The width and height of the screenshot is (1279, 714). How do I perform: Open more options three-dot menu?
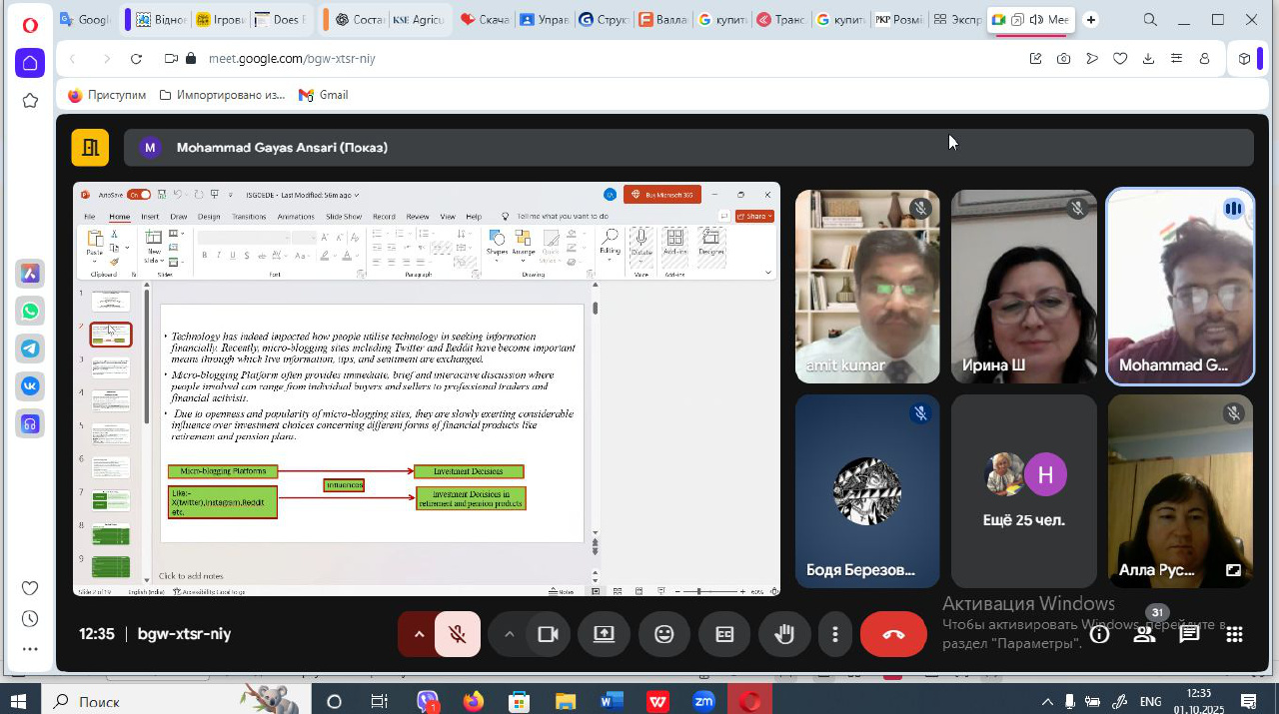point(834,634)
